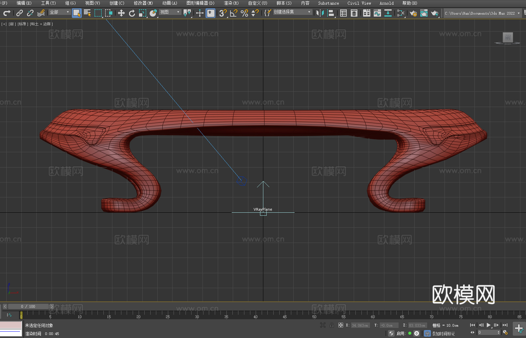Step time slider back with left arrow

pyautogui.click(x=5, y=306)
